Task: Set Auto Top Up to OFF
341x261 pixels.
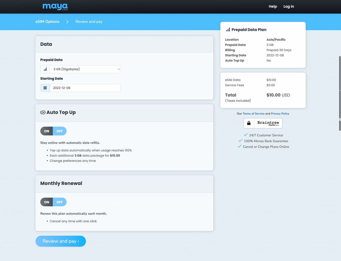Action: (60, 131)
